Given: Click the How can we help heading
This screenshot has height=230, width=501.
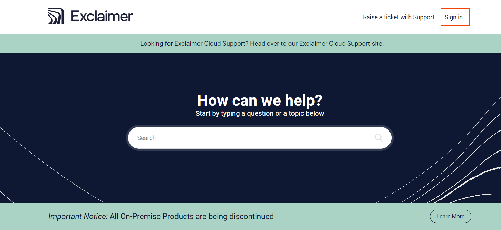Looking at the screenshot, I should pos(259,100).
